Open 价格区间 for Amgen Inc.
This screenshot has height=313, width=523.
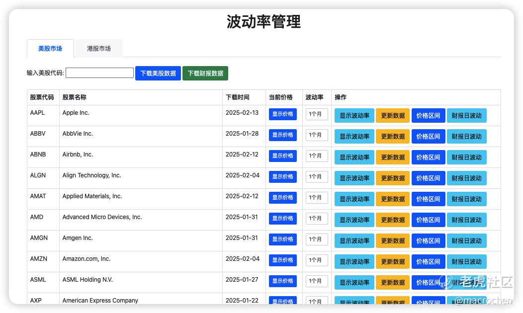(x=428, y=240)
